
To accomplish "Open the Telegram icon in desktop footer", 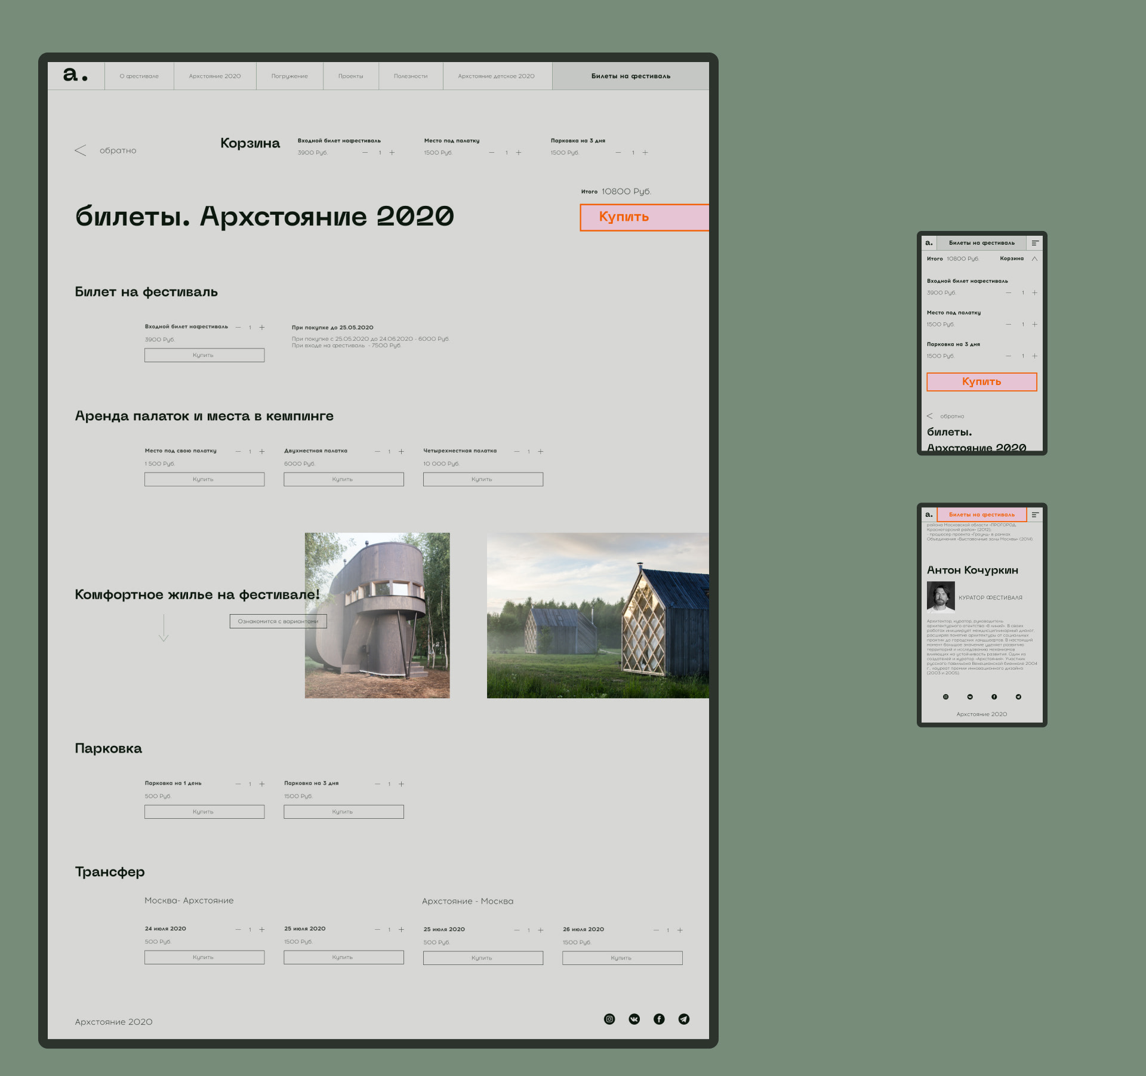I will coord(683,1019).
